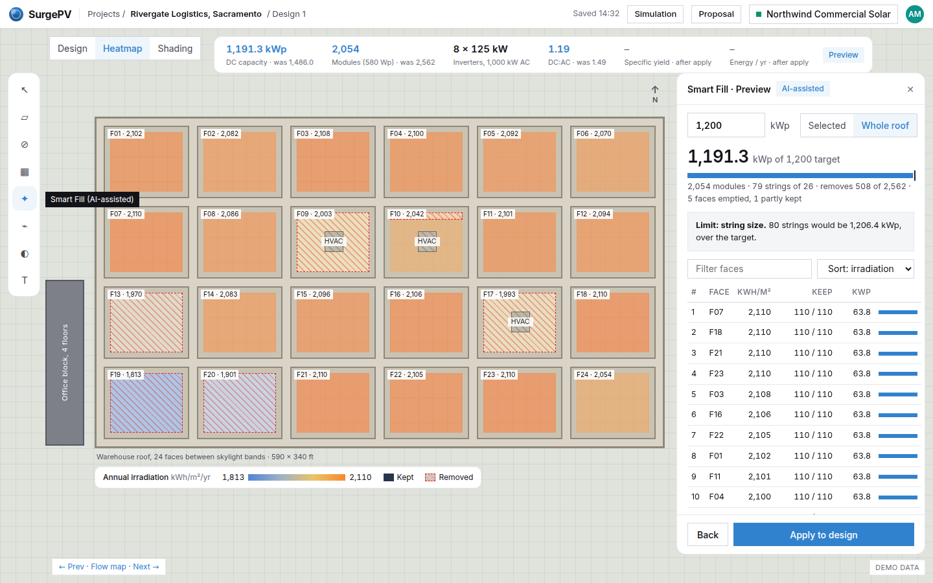Click the AI-assisted badge
The image size is (933, 583).
click(803, 89)
